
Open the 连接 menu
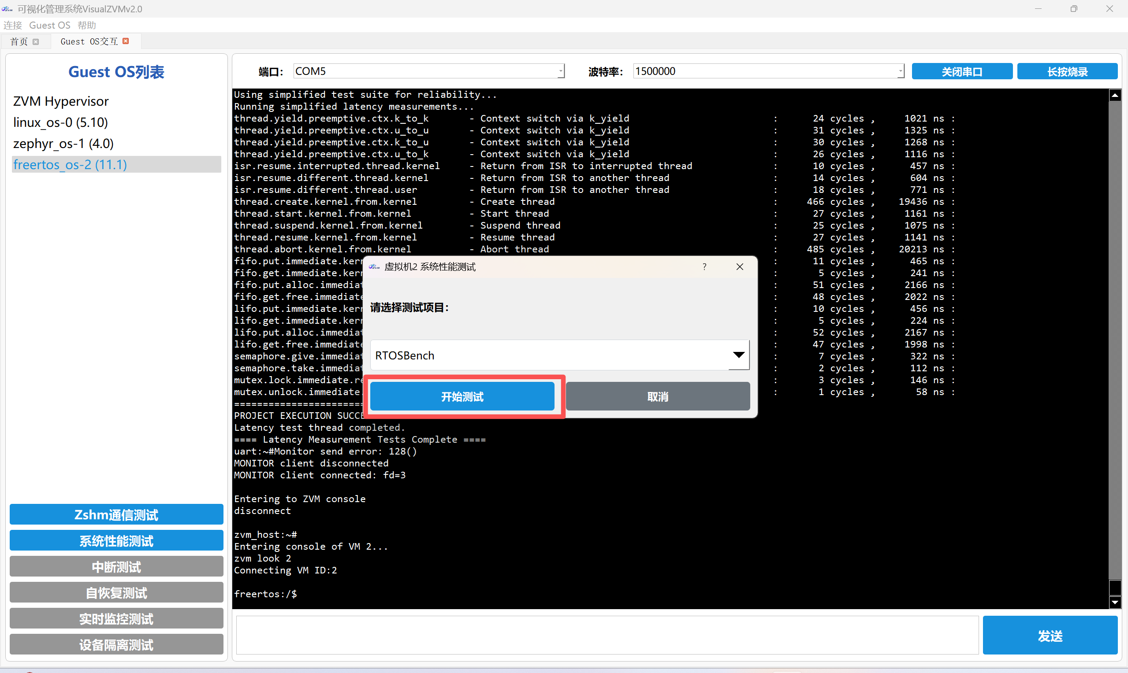(x=13, y=26)
